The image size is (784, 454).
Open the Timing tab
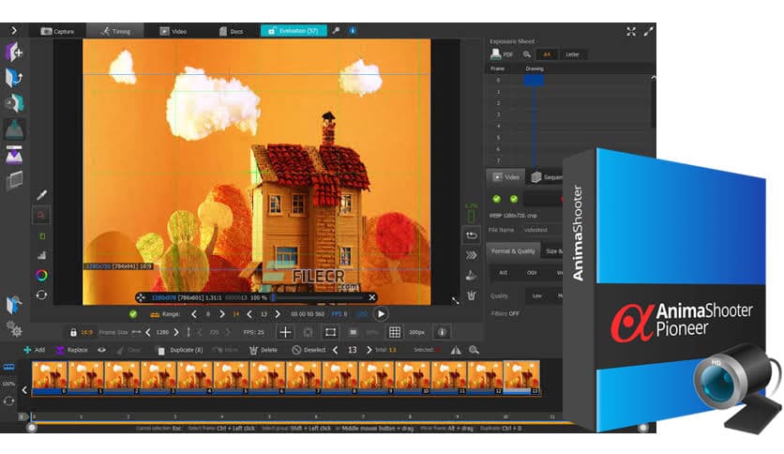pyautogui.click(x=115, y=31)
